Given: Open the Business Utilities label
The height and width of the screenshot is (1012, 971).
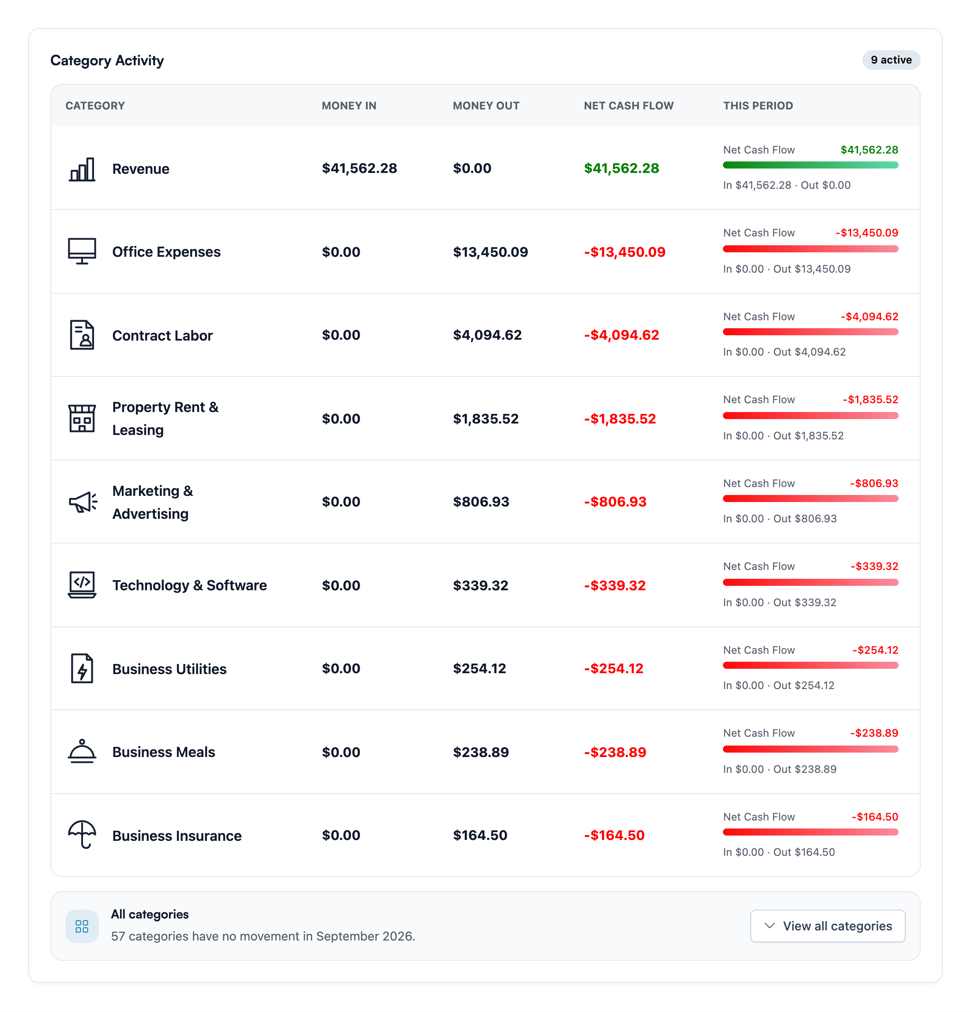Looking at the screenshot, I should (169, 669).
